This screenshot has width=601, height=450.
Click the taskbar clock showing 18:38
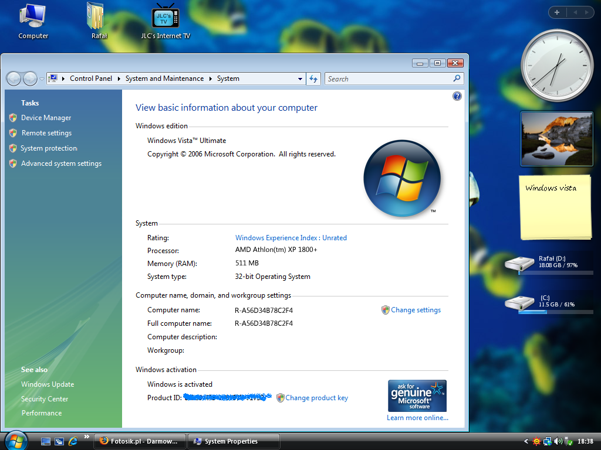[x=585, y=441]
